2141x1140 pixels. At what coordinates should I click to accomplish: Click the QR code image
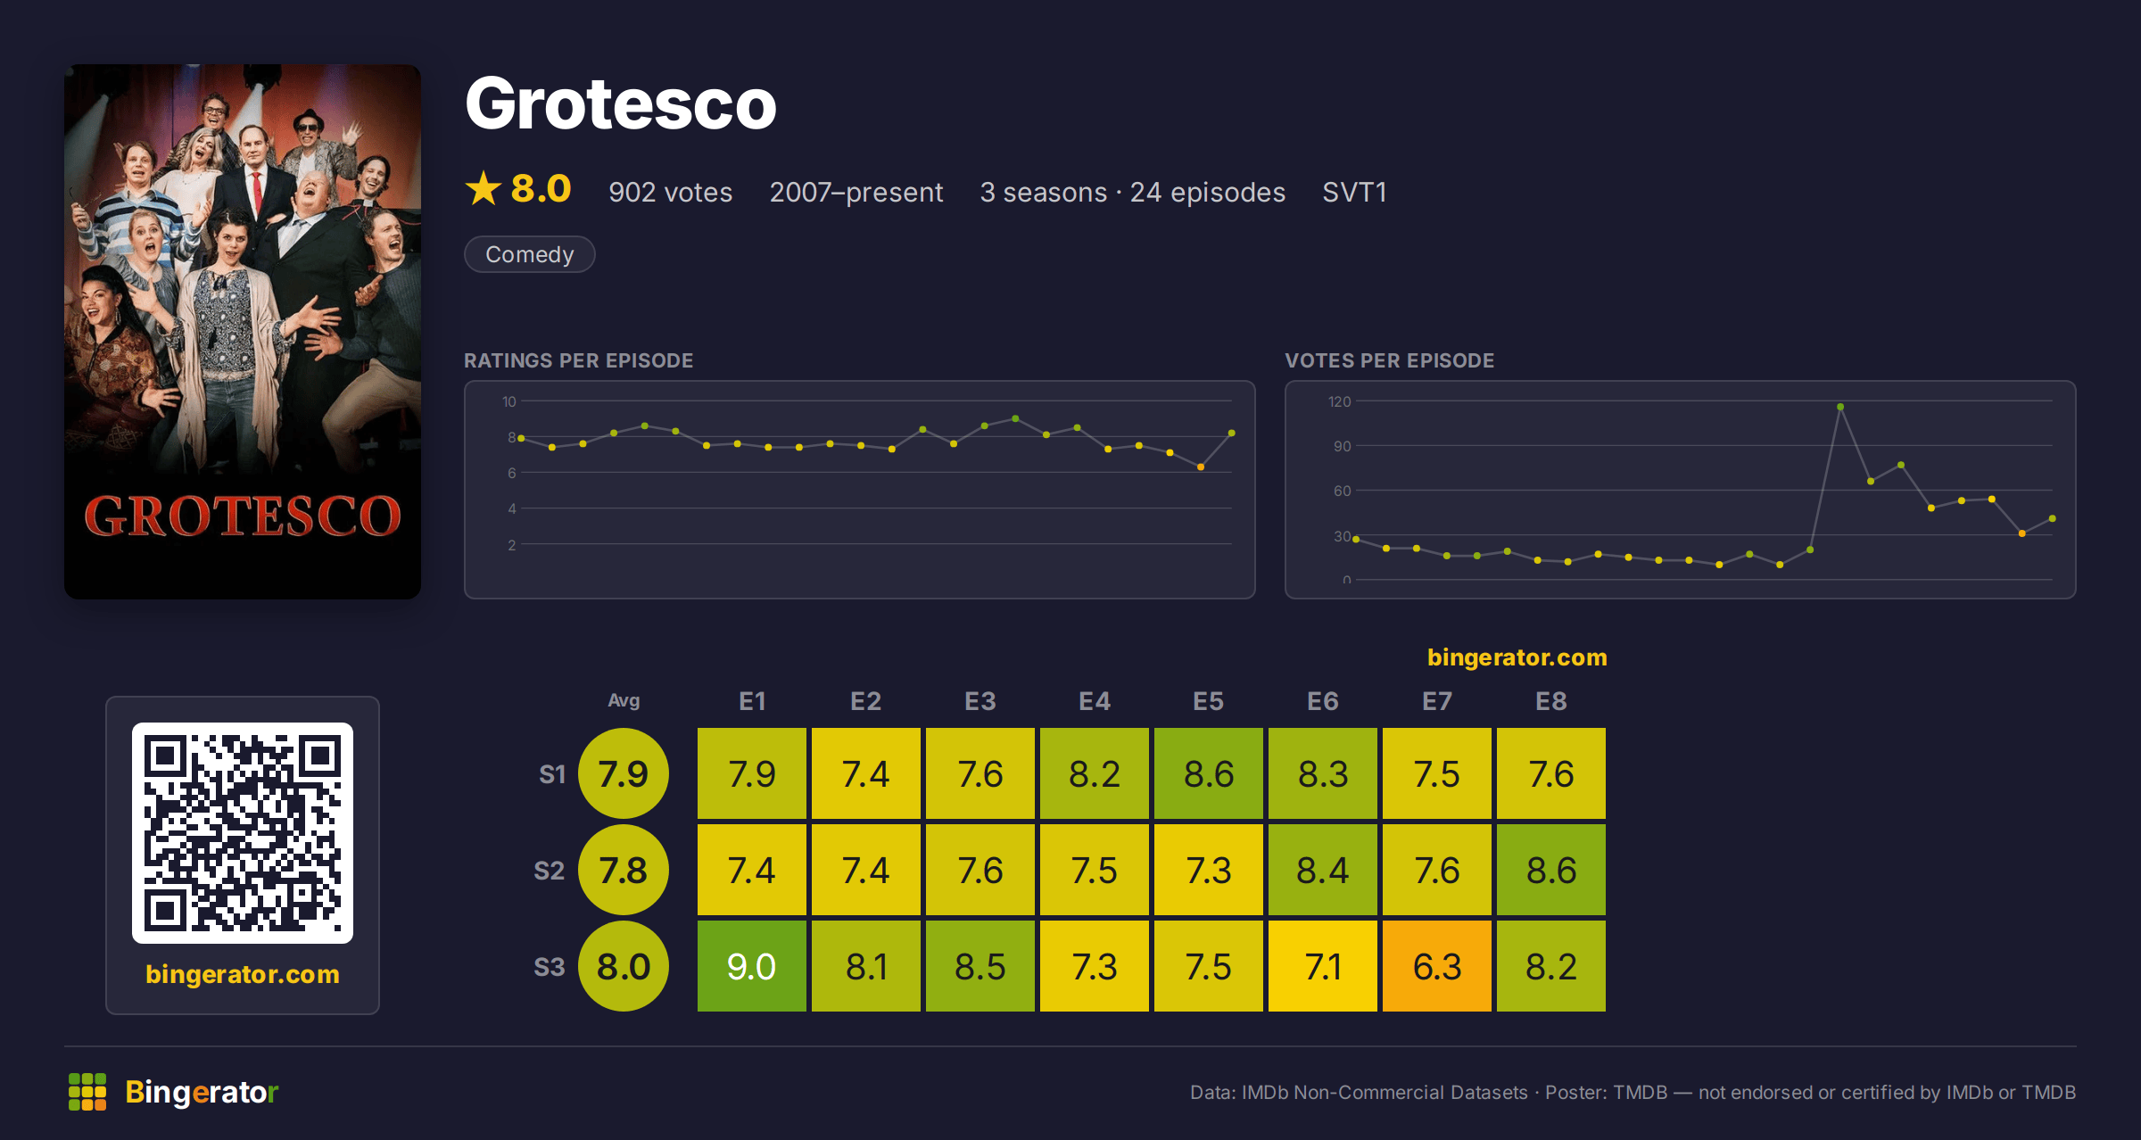click(243, 833)
